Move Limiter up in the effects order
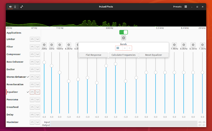 pyautogui.click(x=32, y=39)
